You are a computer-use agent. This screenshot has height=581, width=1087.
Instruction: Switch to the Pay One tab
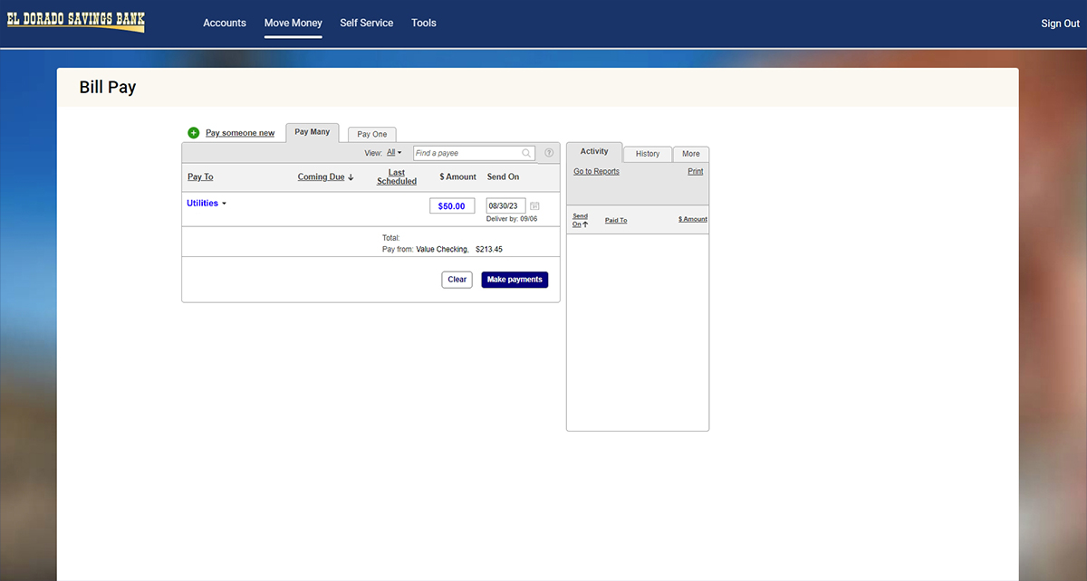372,134
